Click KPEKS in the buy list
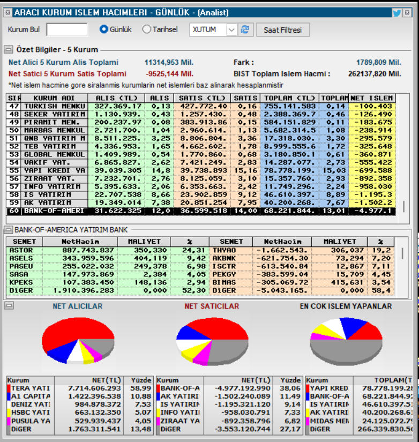Viewport: 419px width, 442px height. (21, 282)
